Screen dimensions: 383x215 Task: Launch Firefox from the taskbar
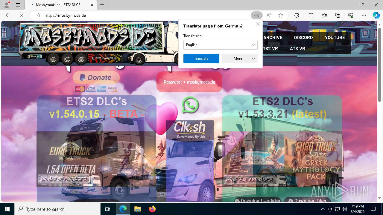tap(152, 209)
